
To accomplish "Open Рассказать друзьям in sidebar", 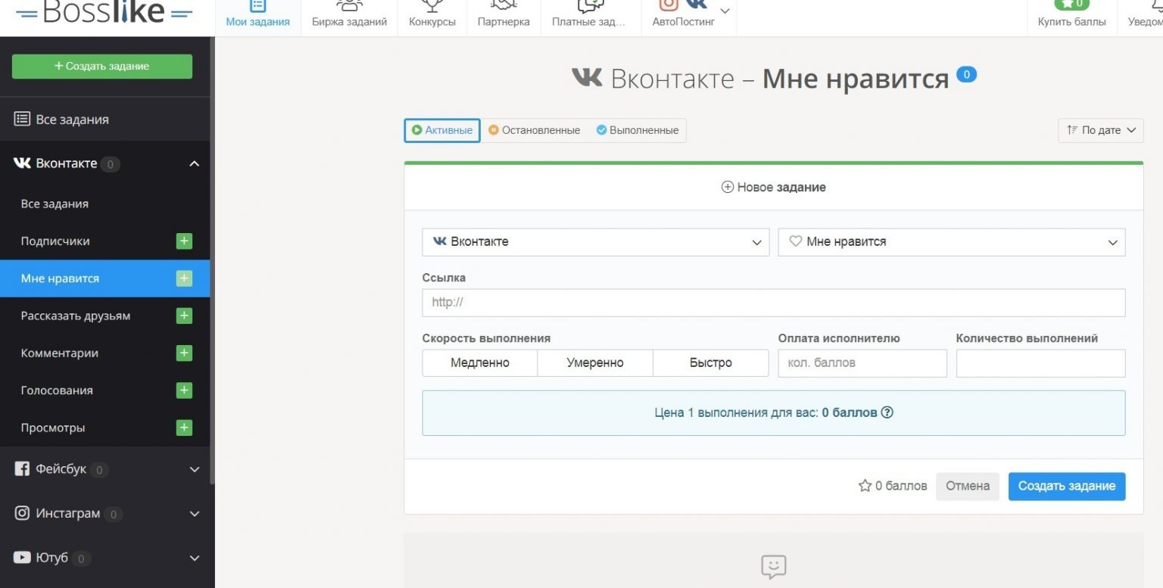I will (x=76, y=316).
